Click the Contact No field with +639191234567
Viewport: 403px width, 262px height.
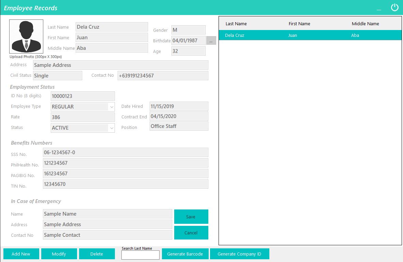click(163, 76)
